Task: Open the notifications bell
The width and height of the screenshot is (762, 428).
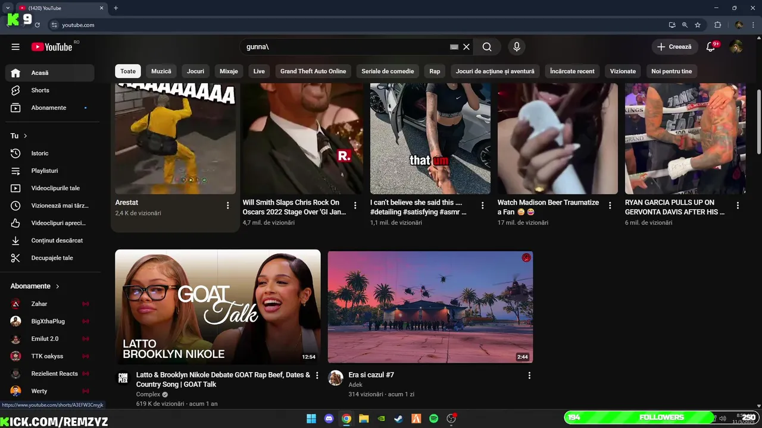Action: [711, 47]
